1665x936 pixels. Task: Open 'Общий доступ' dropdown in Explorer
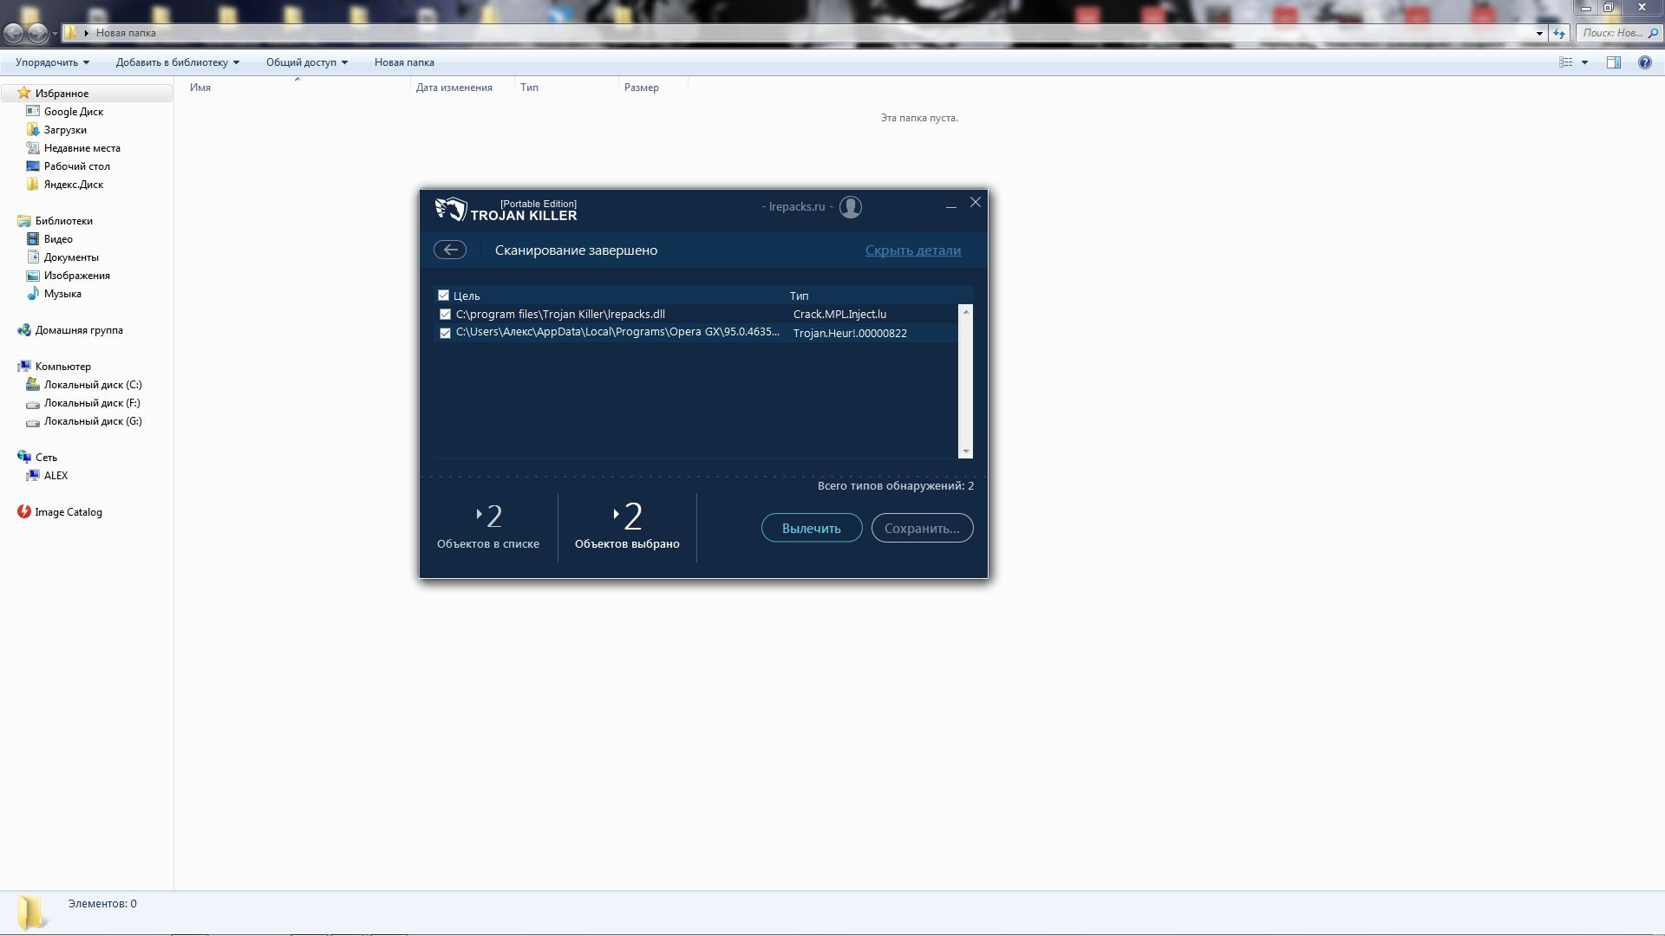pos(307,62)
